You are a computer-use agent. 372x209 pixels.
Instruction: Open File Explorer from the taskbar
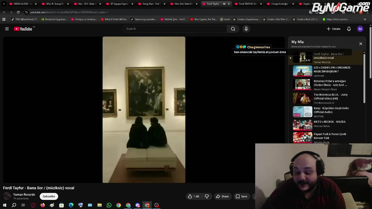(x=99, y=205)
